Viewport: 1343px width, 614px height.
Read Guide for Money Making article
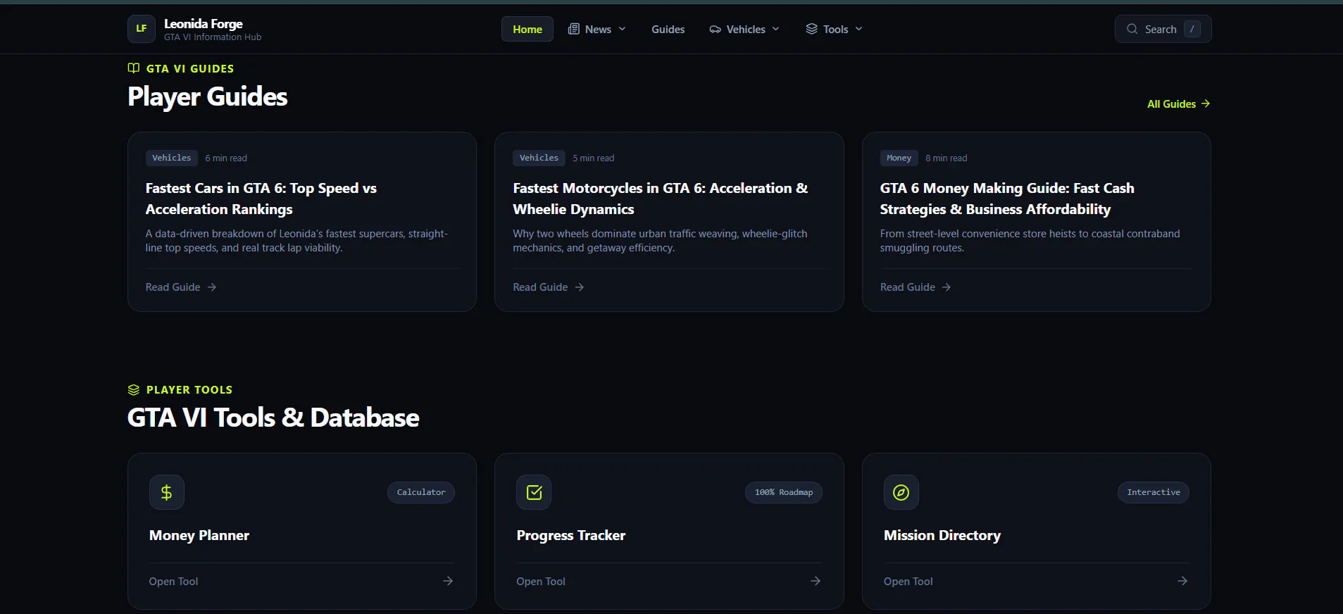click(x=916, y=287)
